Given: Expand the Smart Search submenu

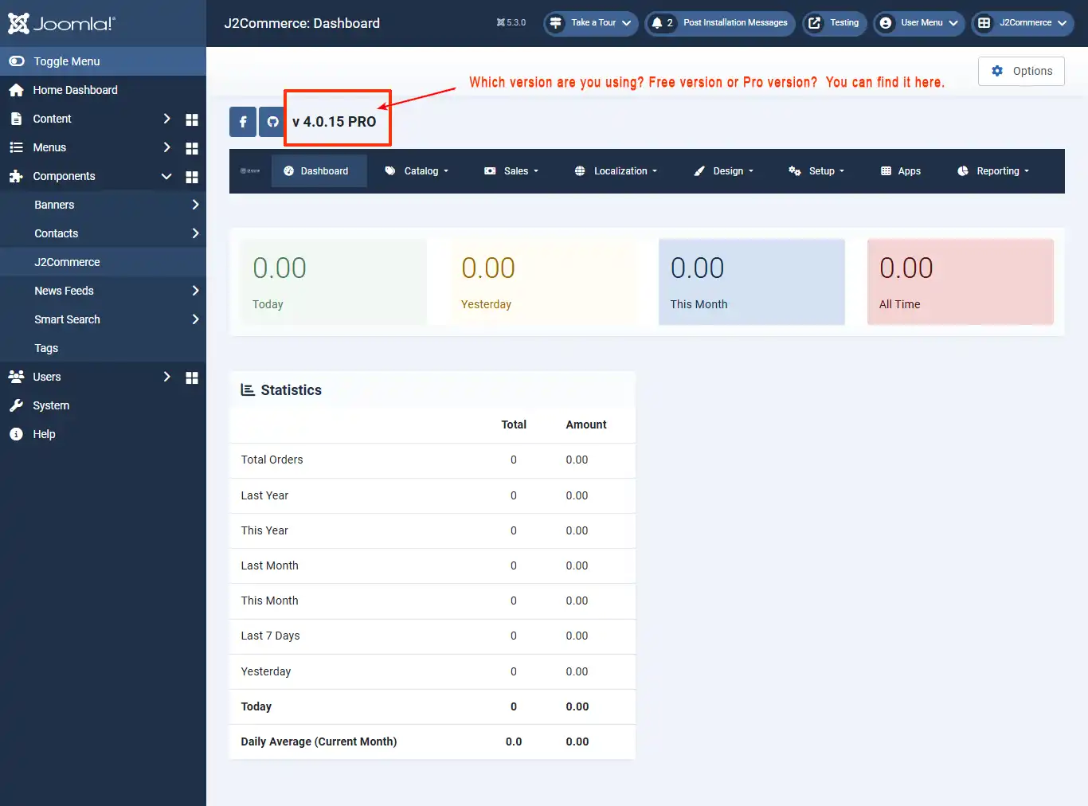Looking at the screenshot, I should pos(195,319).
